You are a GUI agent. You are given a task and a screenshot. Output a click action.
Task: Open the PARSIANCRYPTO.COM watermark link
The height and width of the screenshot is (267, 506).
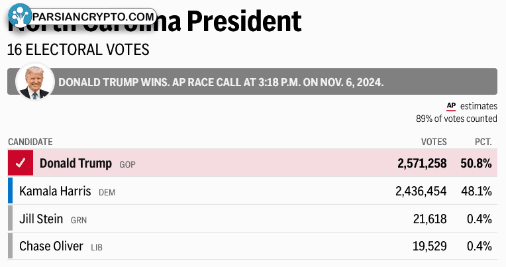tap(93, 17)
